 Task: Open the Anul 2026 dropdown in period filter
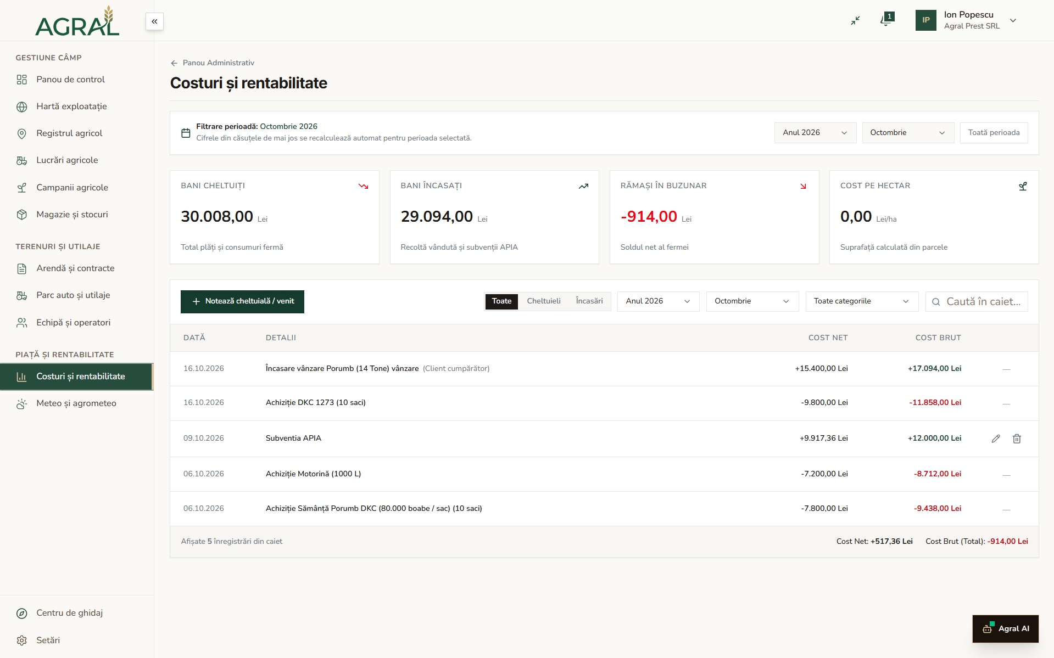[815, 133]
